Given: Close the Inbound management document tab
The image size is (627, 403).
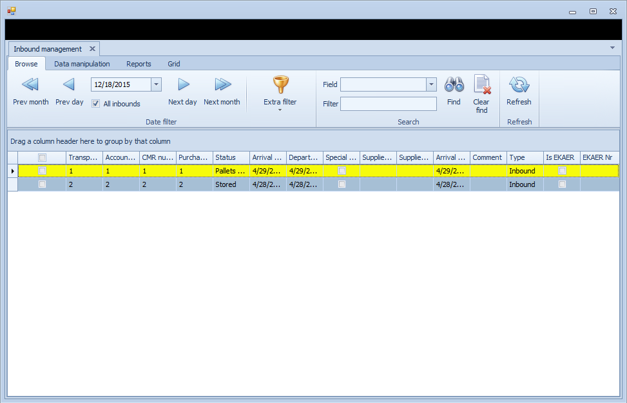Looking at the screenshot, I should [92, 49].
